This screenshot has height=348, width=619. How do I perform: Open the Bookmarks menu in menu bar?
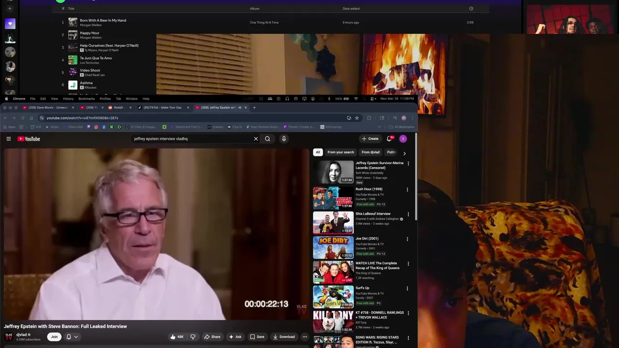87,99
